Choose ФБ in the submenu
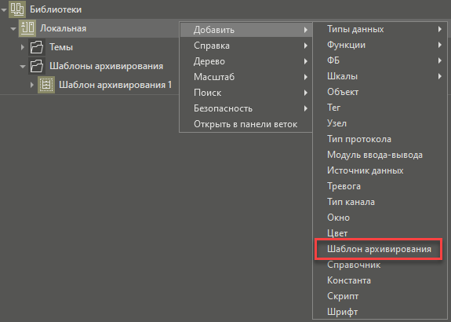This screenshot has height=322, width=451. [x=380, y=60]
